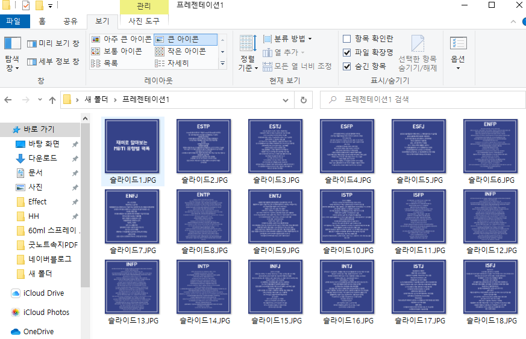Toggle 숨긴 항목 checkbox
Viewport: 526px width, 339px height.
(347, 66)
